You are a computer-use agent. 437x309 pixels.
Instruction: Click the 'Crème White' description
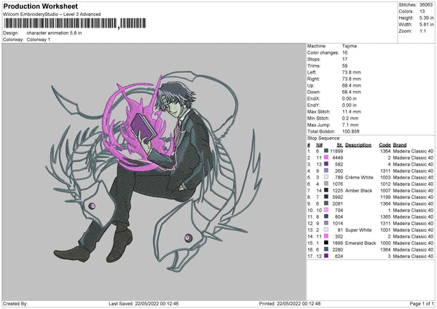click(359, 177)
